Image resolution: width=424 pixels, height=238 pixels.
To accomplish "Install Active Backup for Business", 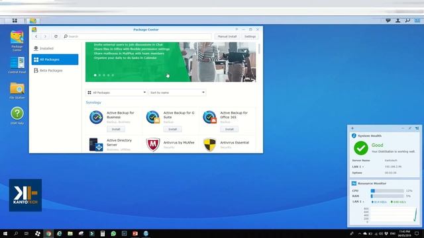I will pyautogui.click(x=116, y=130).
